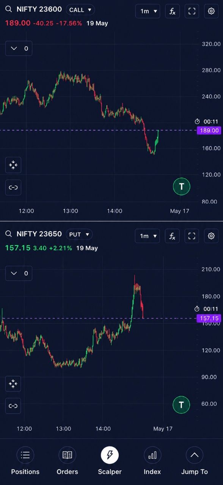Image resolution: width=223 pixels, height=485 pixels.
Task: Toggle the link icon on the lower chart
Action: [13, 406]
